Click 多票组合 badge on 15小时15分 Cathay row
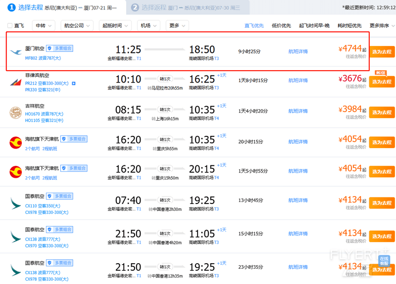 click(59, 229)
